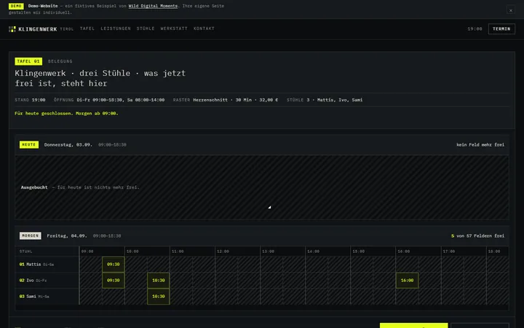Click the 19:00 clock in the header
This screenshot has width=524, height=328.
[475, 29]
